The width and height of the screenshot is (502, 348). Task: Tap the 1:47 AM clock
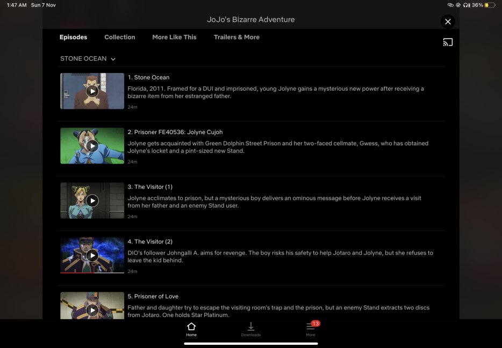click(17, 5)
